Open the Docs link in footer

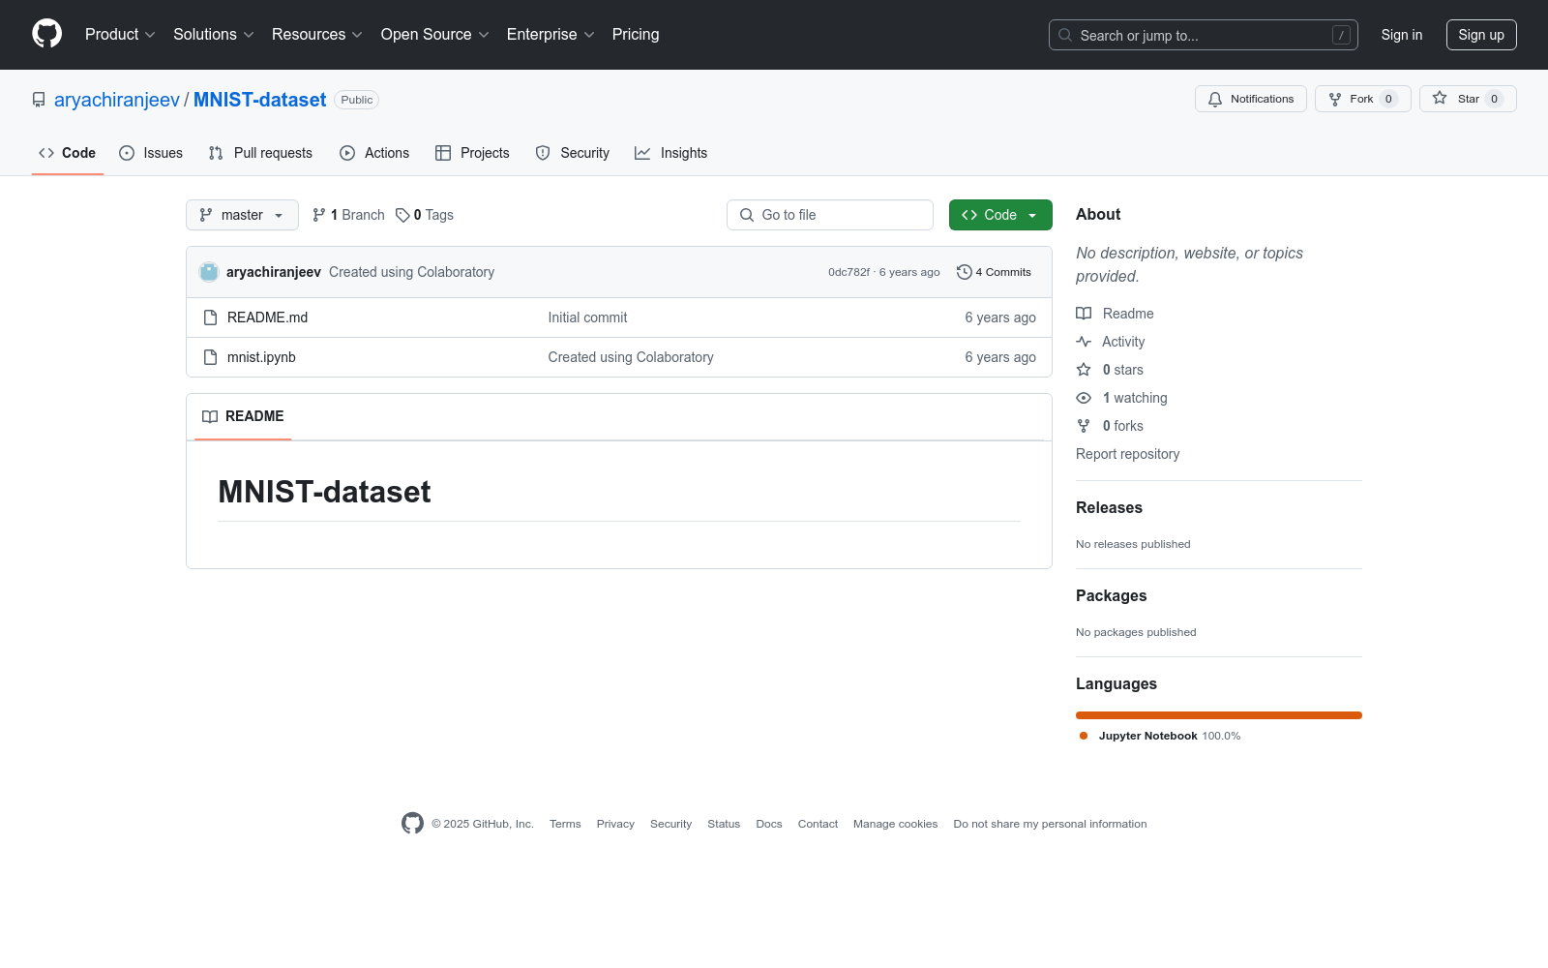(769, 824)
